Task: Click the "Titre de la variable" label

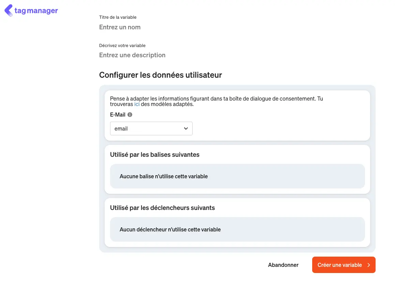Action: click(118, 17)
